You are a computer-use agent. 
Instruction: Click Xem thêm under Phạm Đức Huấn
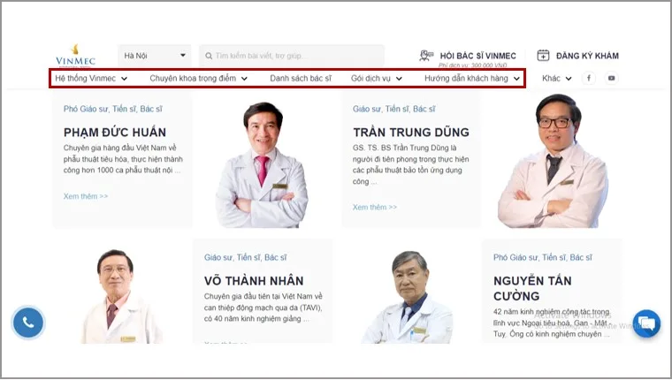point(85,196)
